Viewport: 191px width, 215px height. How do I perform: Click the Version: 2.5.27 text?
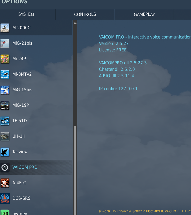[114, 43]
